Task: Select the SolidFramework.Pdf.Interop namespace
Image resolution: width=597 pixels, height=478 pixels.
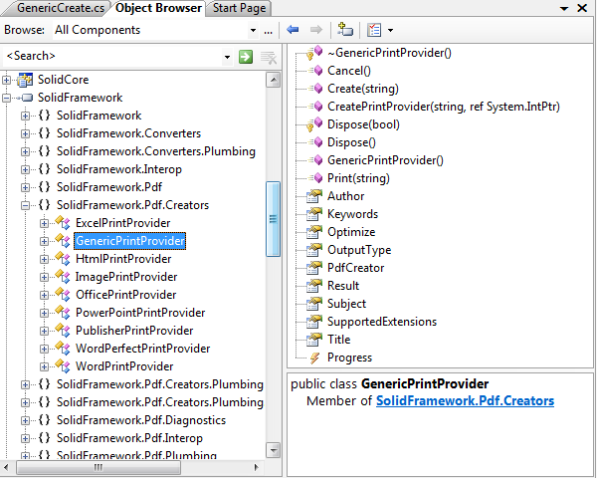Action: click(129, 438)
